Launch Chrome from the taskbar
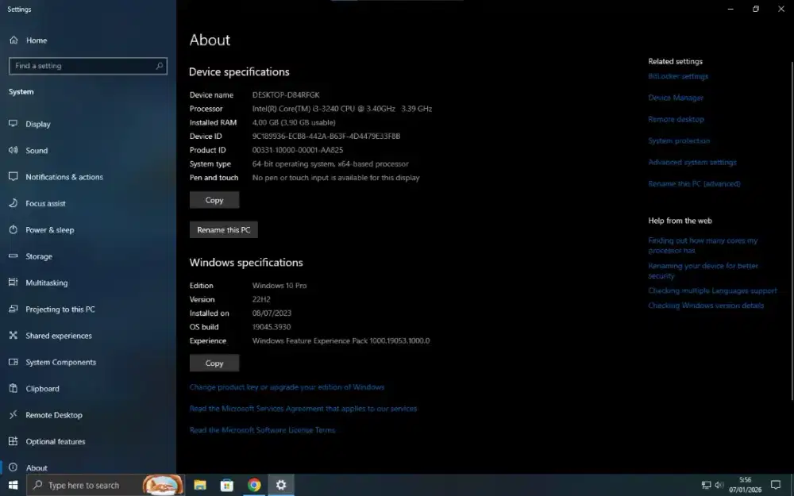This screenshot has width=794, height=496. tap(254, 484)
